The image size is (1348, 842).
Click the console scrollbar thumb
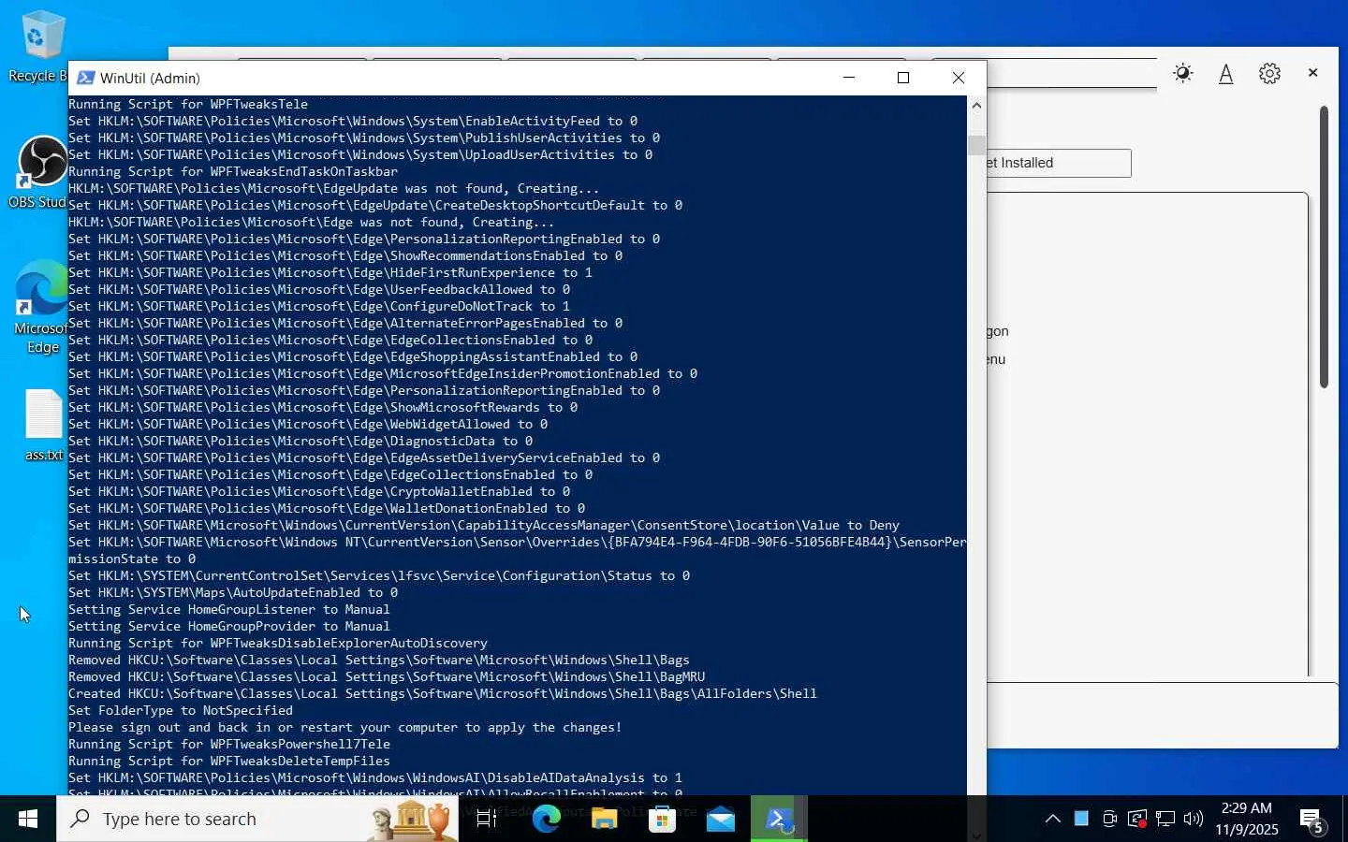976,145
